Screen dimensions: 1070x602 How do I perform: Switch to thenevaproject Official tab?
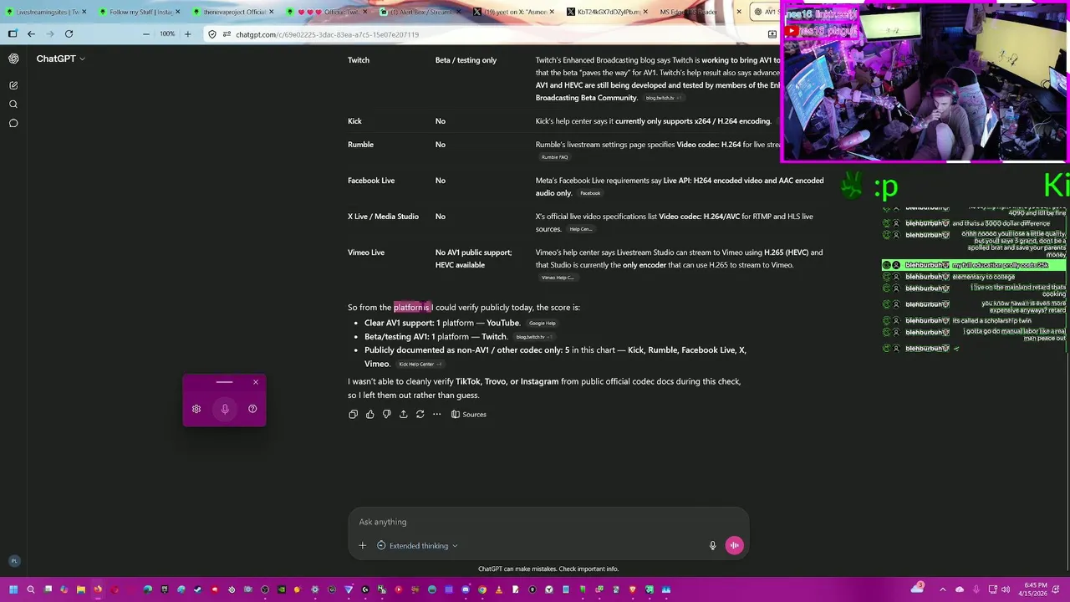pyautogui.click(x=234, y=13)
